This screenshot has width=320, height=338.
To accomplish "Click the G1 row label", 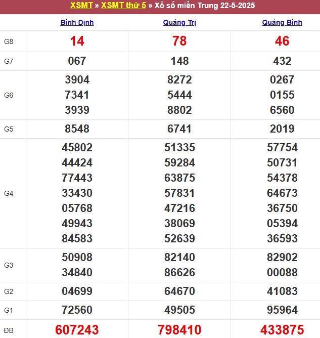I will click(x=9, y=310).
